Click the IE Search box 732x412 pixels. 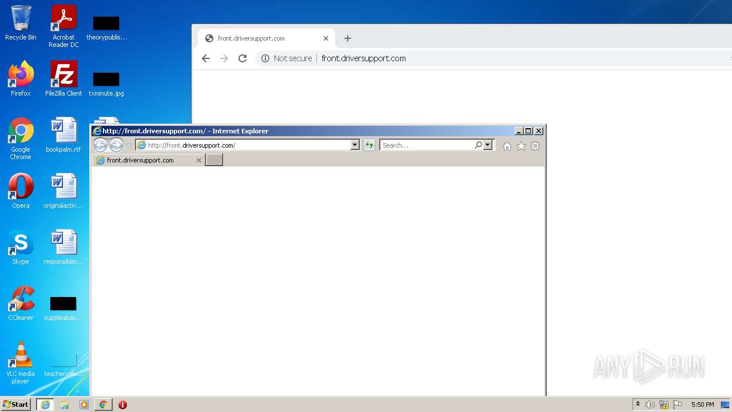coord(427,145)
